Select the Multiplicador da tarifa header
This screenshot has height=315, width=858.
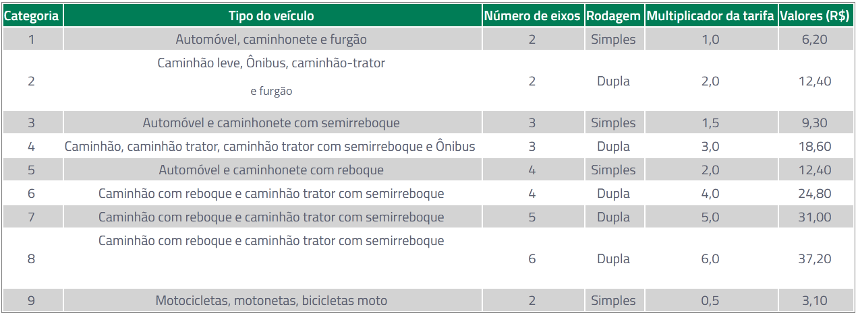(711, 16)
